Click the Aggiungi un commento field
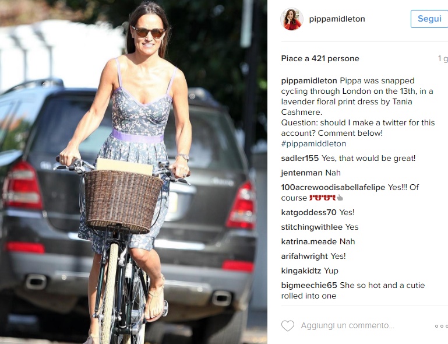This screenshot has width=448, height=344. point(347,326)
